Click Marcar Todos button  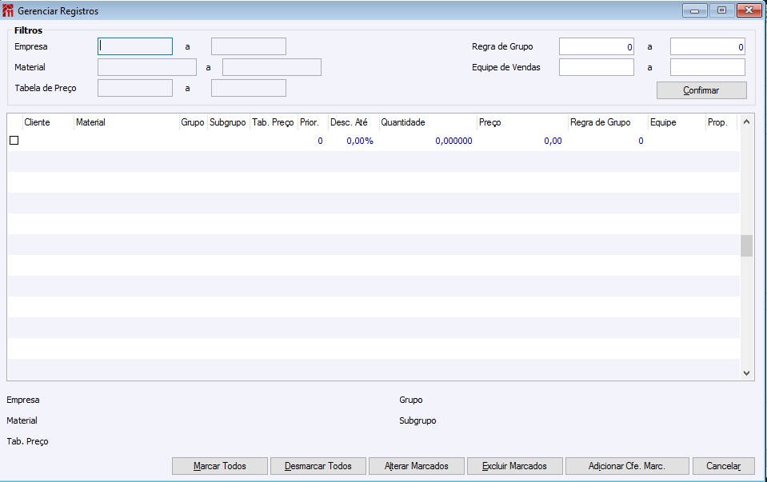point(220,466)
